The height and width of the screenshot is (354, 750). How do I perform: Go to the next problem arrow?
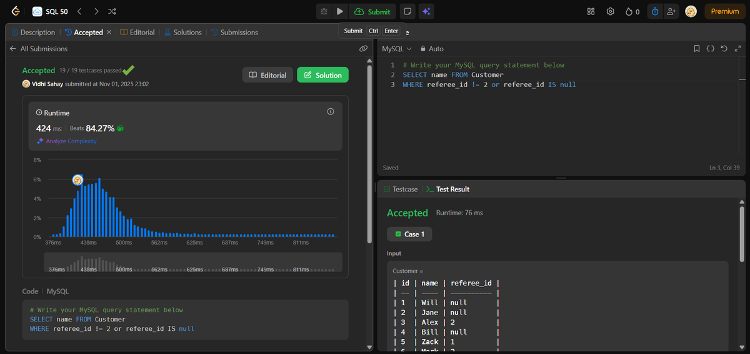point(96,11)
